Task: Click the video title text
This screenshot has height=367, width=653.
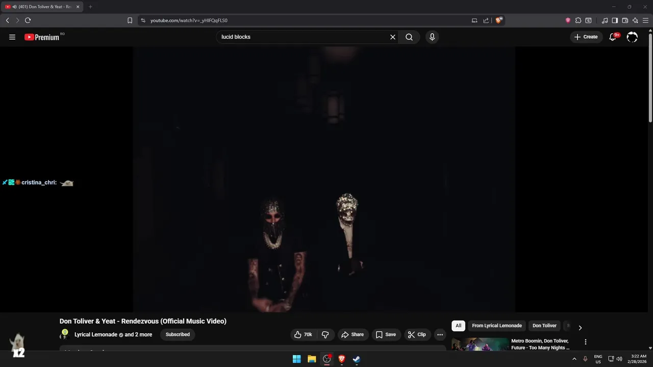Action: pos(143,321)
